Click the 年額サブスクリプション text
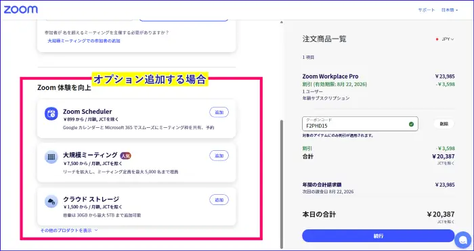This screenshot has width=474, height=251. tap(326, 98)
